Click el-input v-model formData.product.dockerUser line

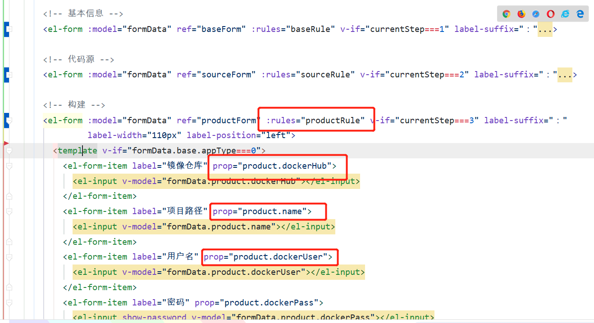[x=219, y=272]
